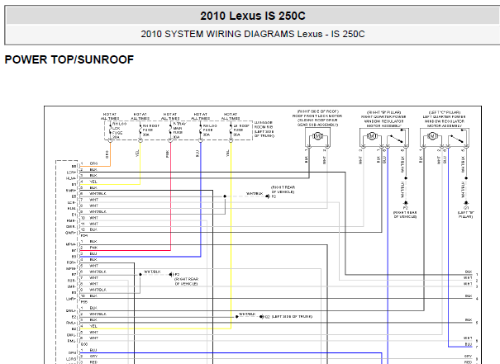
Task: Click the pink wire running to pin 2
Action: coord(170,197)
